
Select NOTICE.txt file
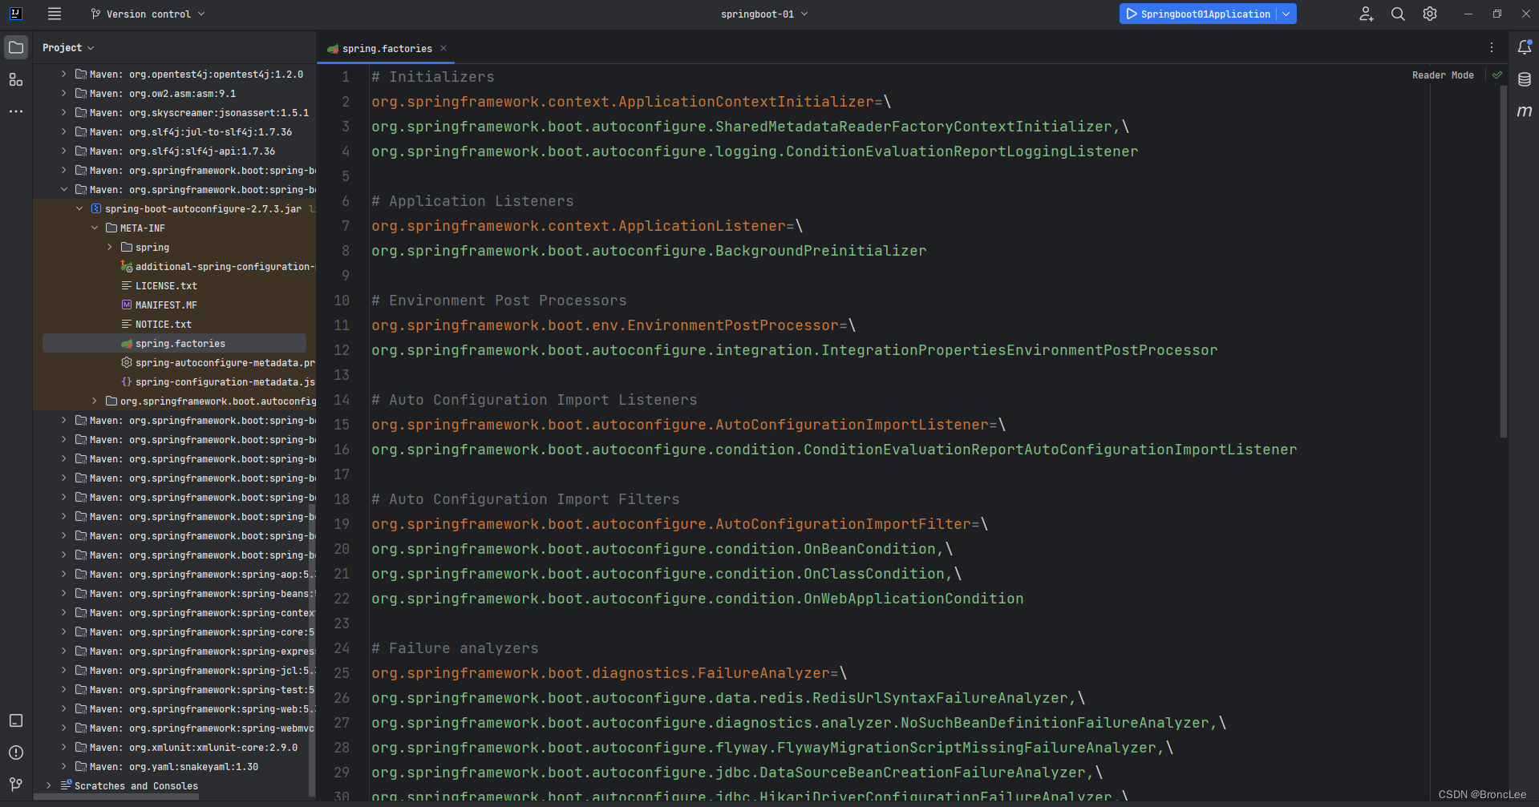(x=164, y=324)
